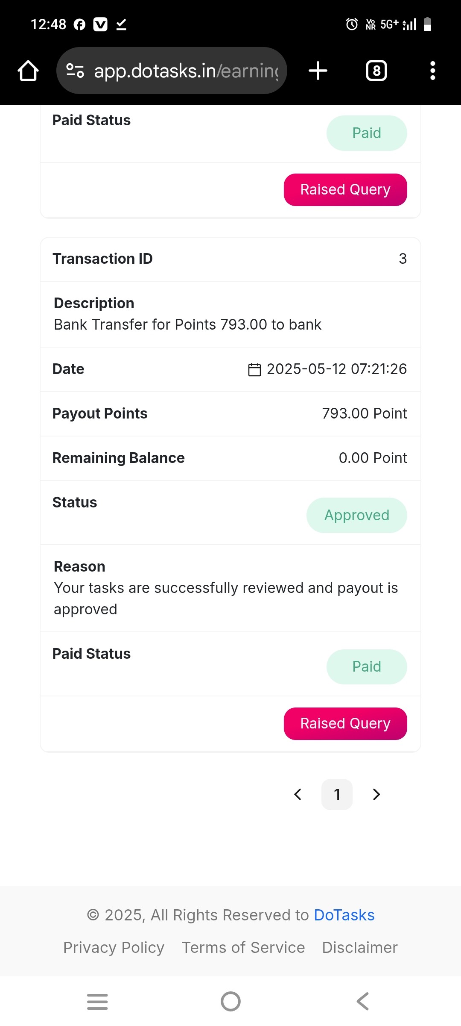Tap the app.dotasks.in address bar

[x=172, y=71]
